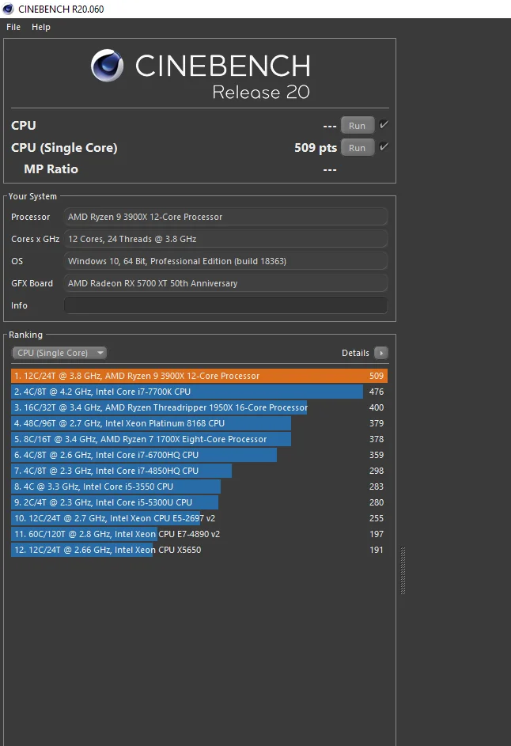This screenshot has height=746, width=511.
Task: Click the 509 pts single core score
Action: pos(316,147)
